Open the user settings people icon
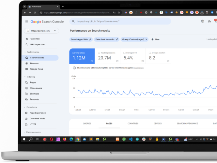This screenshot has width=217, height=163. 209,21
